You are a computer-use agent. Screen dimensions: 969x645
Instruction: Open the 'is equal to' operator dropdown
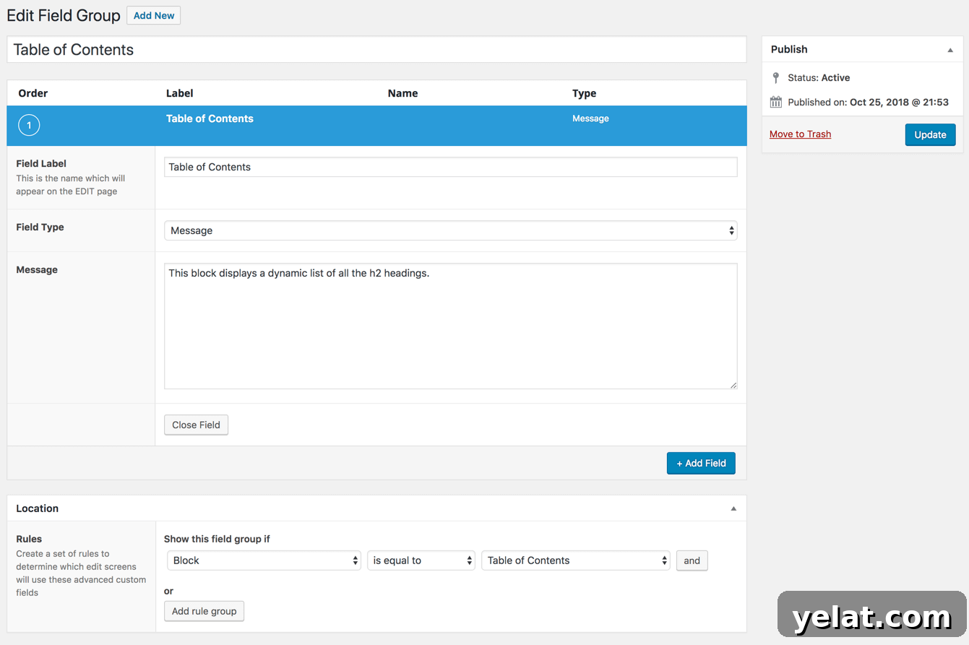point(421,560)
